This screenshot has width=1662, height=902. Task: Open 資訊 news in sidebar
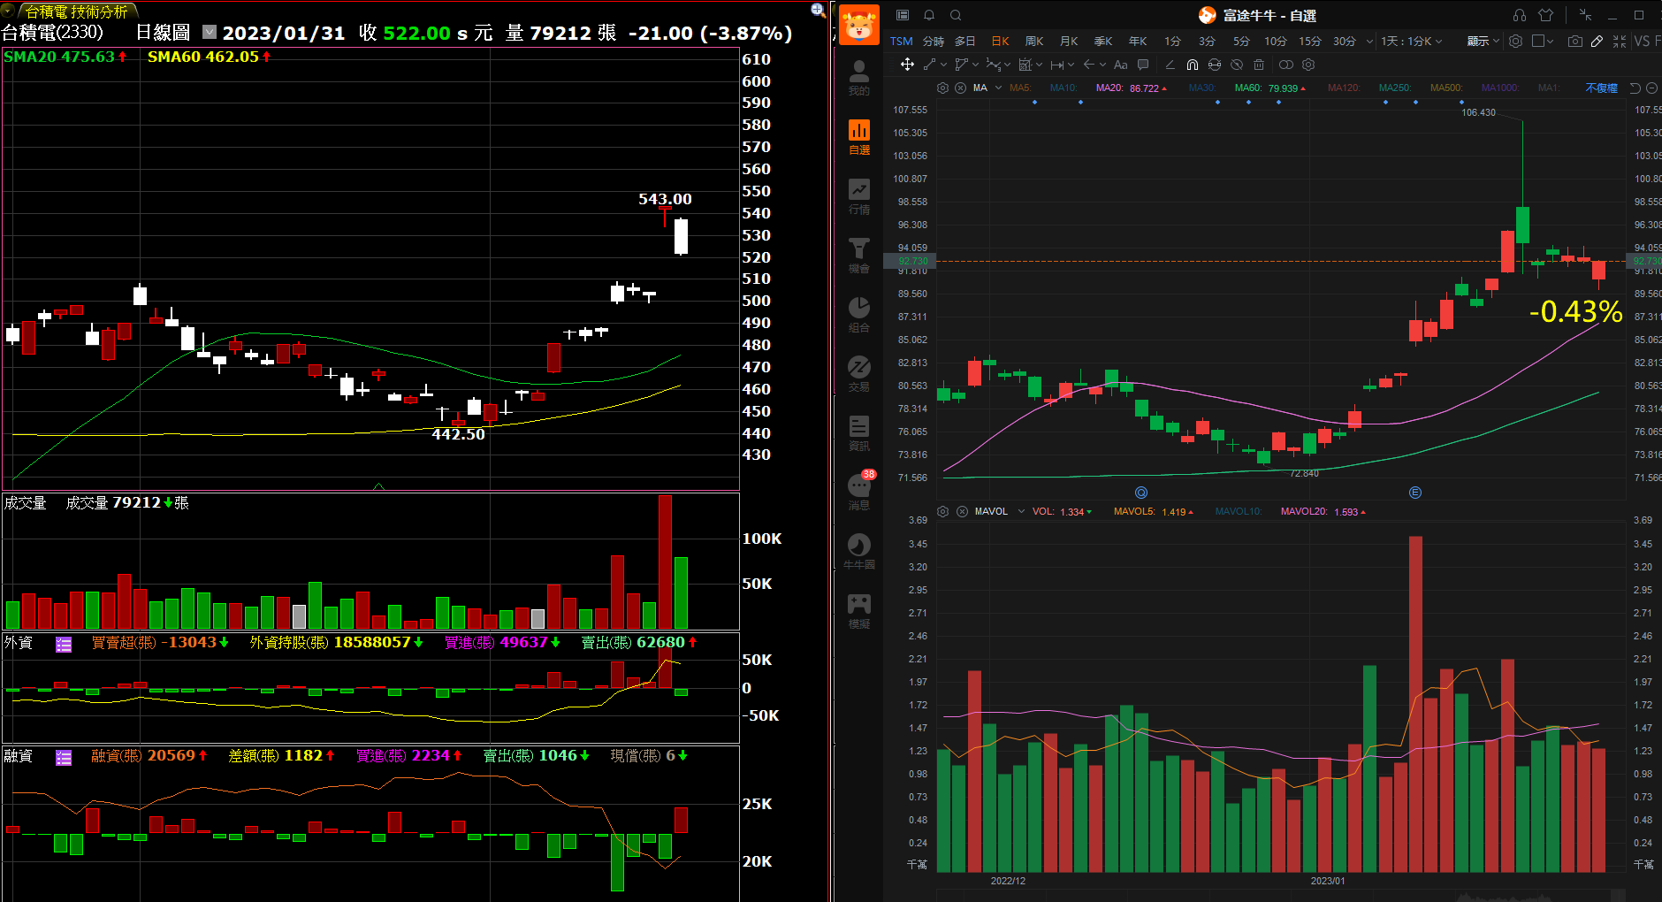pyautogui.click(x=858, y=433)
